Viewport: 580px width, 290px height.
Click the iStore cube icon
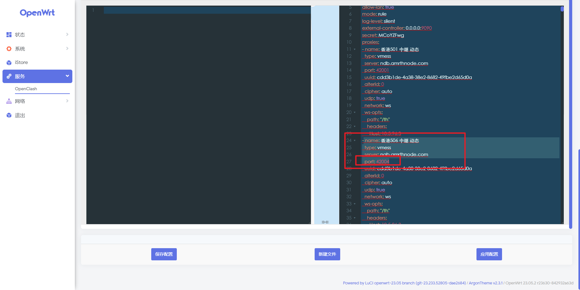(x=9, y=62)
